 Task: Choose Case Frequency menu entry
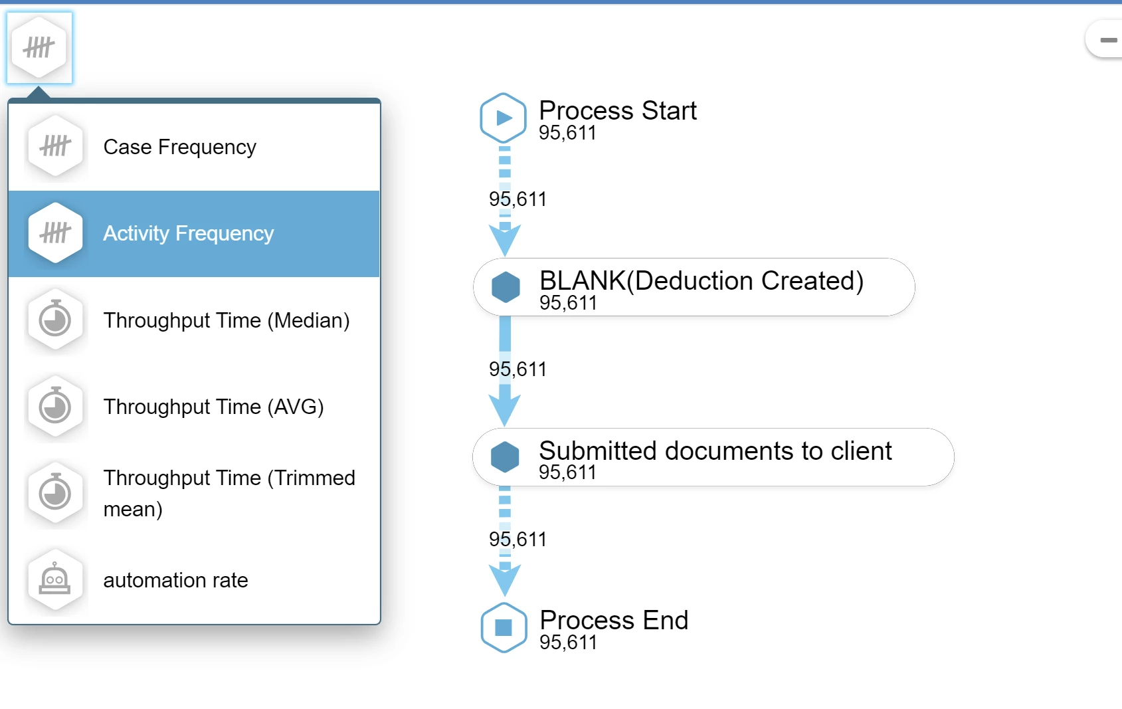click(x=179, y=147)
